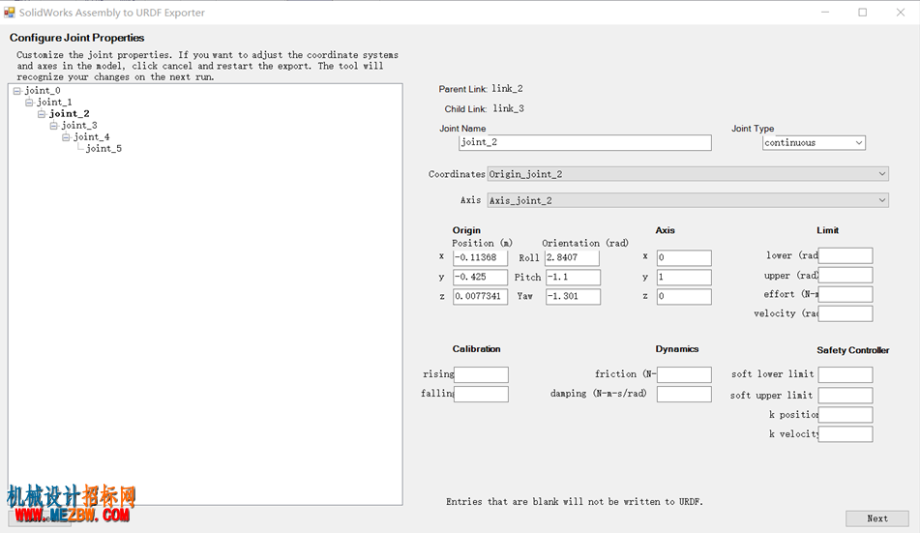Screen dimensions: 920x533
Task: Collapse the joint_4 tree node
Action: point(66,137)
